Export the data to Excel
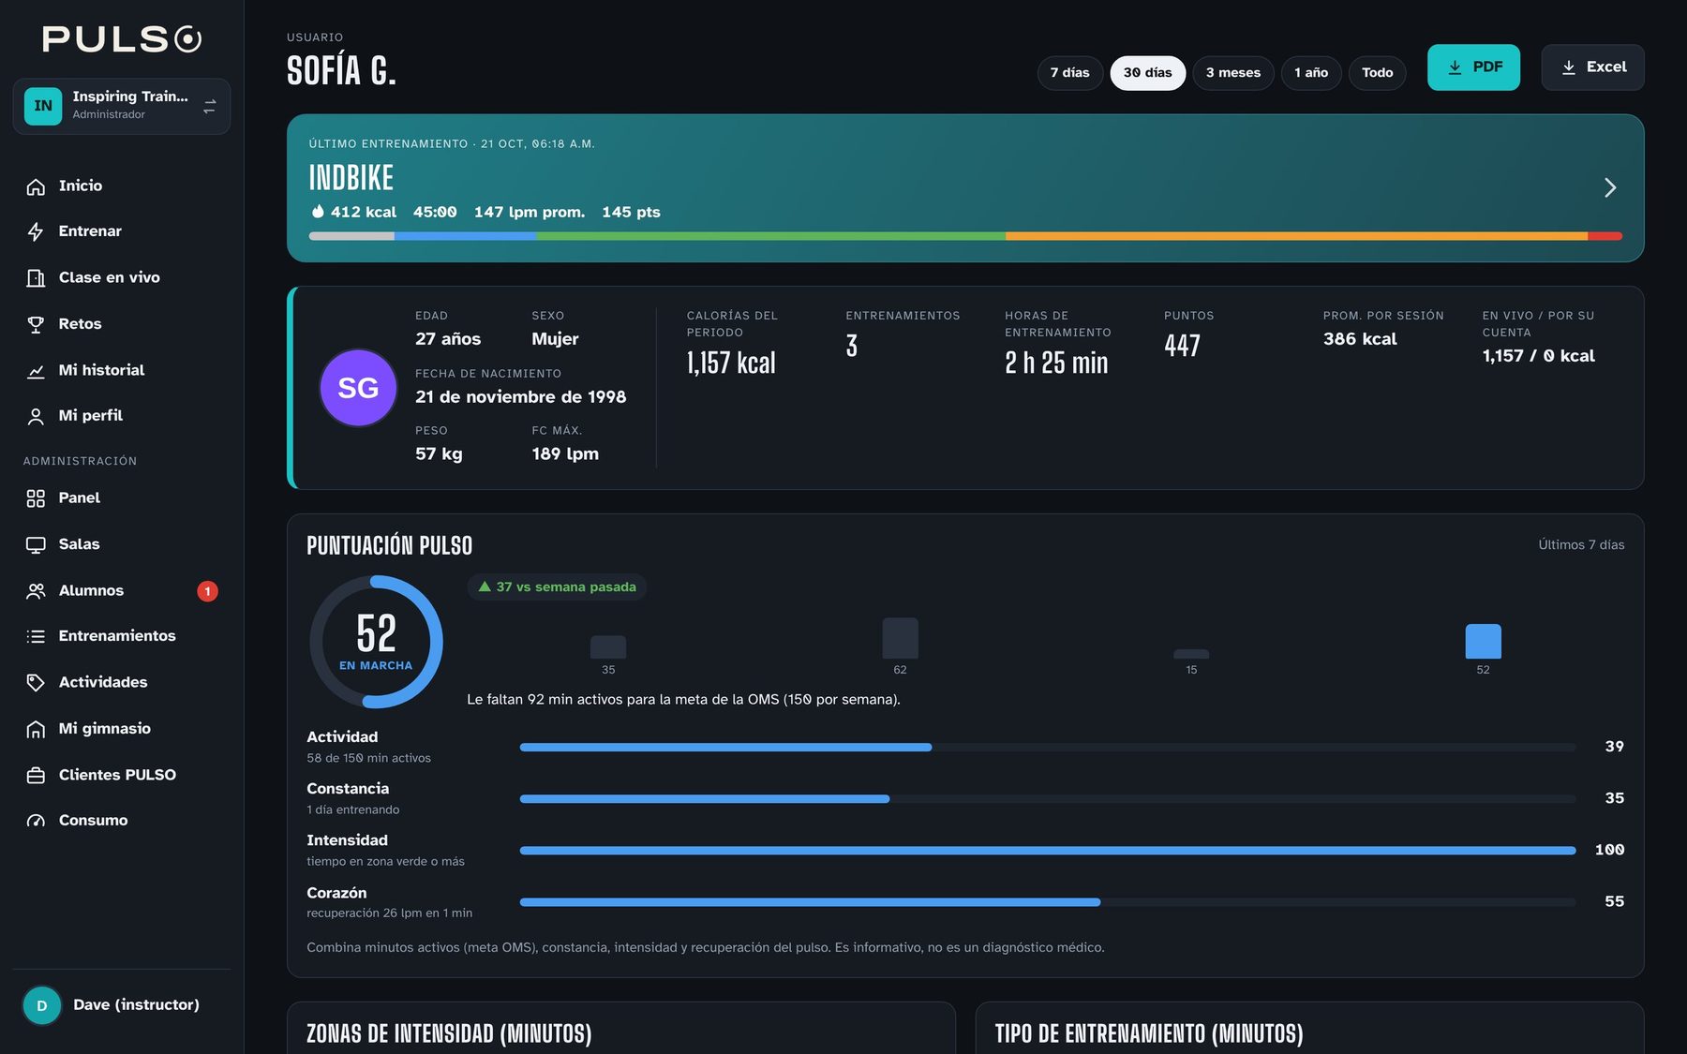Image resolution: width=1687 pixels, height=1054 pixels. pos(1592,67)
